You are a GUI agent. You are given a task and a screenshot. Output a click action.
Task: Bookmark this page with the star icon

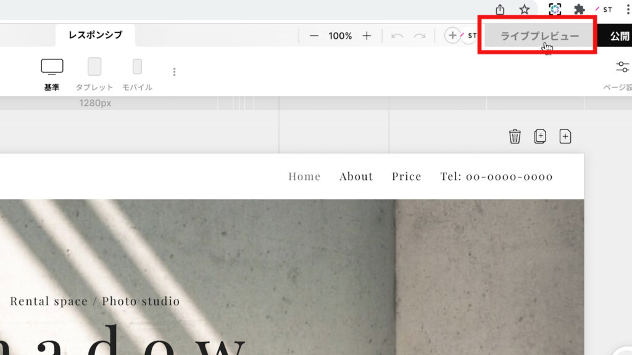click(x=524, y=9)
